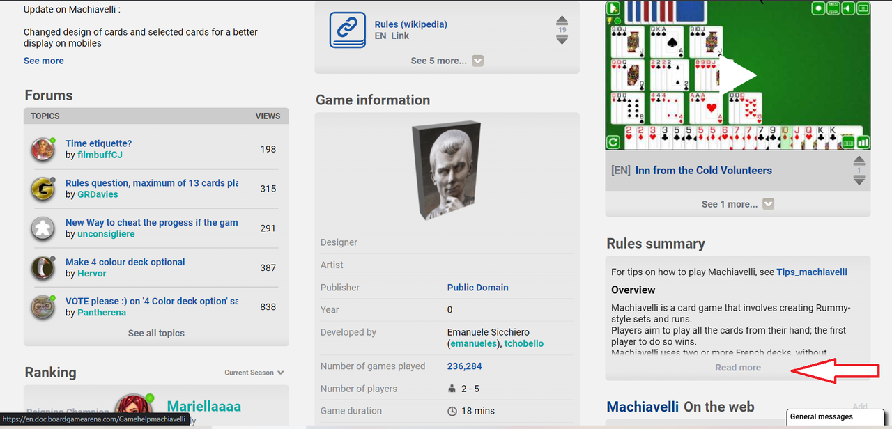892x429 pixels.
Task: Click See all topics
Action: (156, 333)
